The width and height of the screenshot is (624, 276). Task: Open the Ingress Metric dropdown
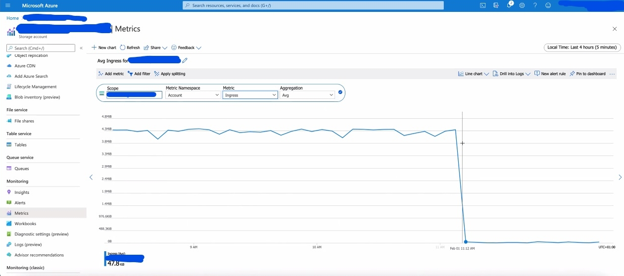250,95
